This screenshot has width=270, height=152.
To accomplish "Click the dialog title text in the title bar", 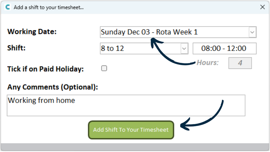I will point(49,7).
